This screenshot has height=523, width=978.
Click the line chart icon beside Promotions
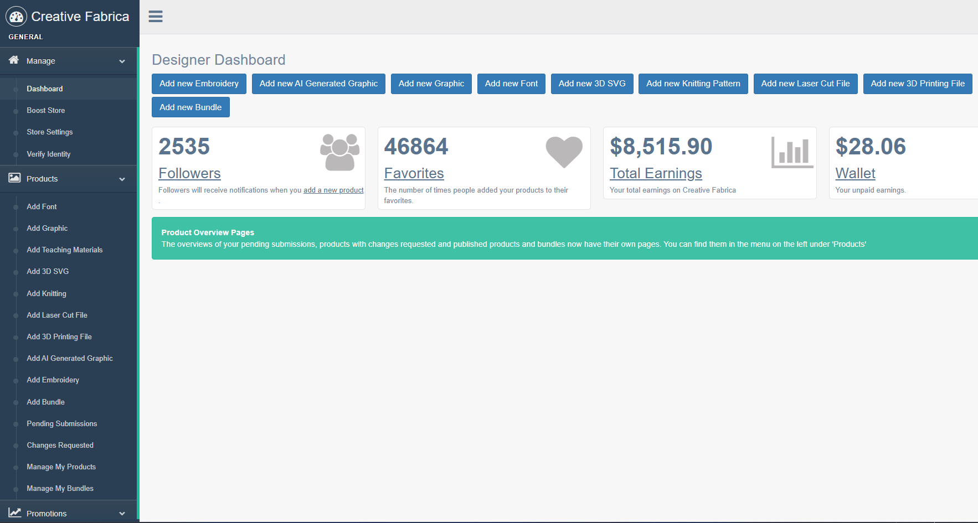[x=14, y=513]
